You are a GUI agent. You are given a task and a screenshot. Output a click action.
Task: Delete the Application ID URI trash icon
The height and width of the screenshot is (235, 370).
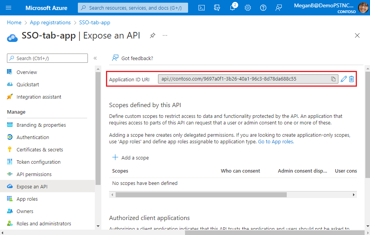351,79
